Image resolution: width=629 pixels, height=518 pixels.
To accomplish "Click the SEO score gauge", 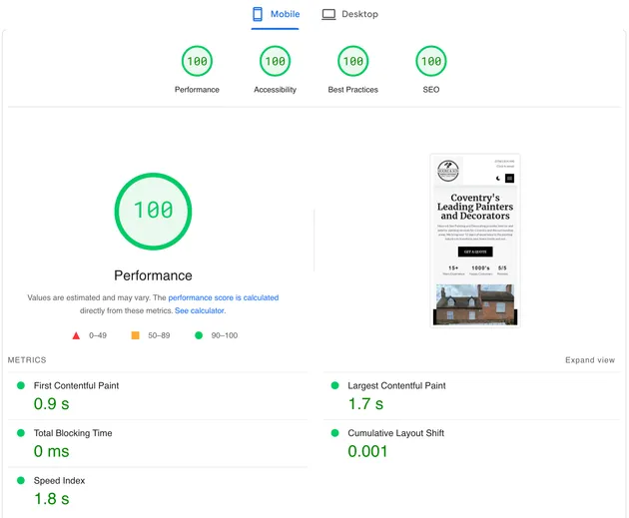I will [x=430, y=62].
